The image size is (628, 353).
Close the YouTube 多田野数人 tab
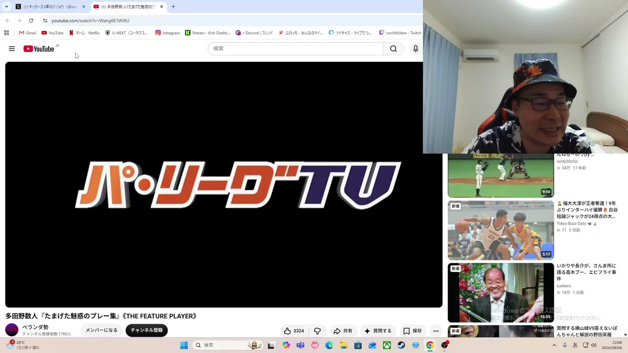click(x=161, y=7)
